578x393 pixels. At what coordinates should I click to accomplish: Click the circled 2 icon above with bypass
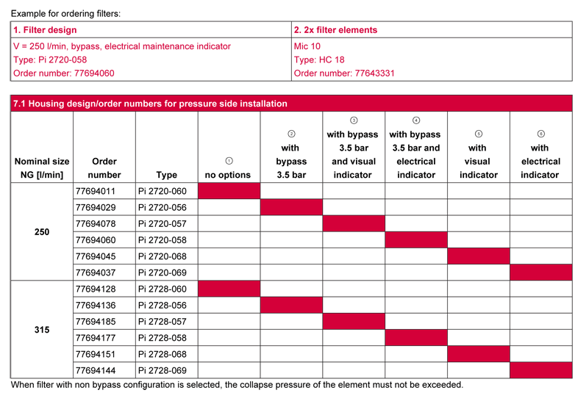pyautogui.click(x=291, y=134)
